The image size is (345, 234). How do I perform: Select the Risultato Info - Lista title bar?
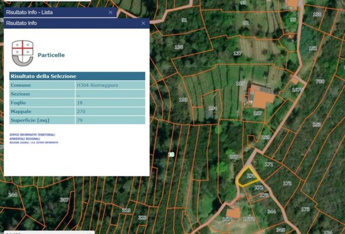coord(52,12)
